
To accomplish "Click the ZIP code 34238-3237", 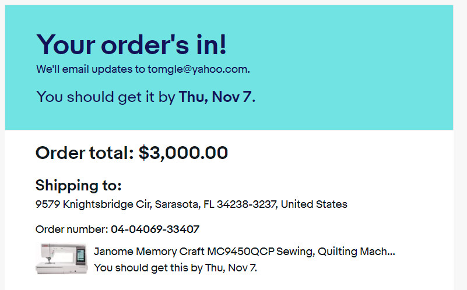I will pos(246,204).
